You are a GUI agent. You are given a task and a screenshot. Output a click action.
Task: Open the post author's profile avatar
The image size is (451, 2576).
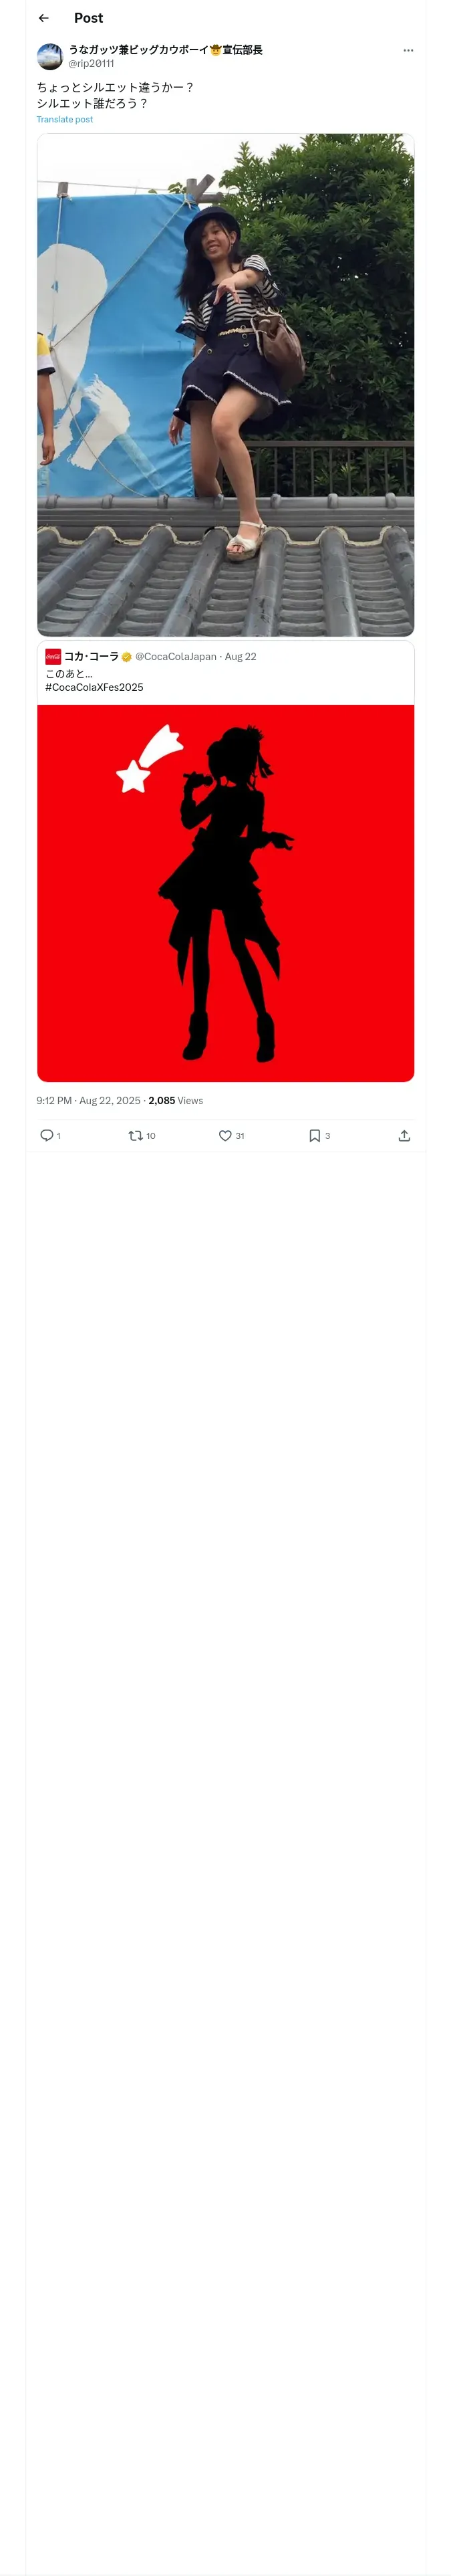[x=50, y=56]
